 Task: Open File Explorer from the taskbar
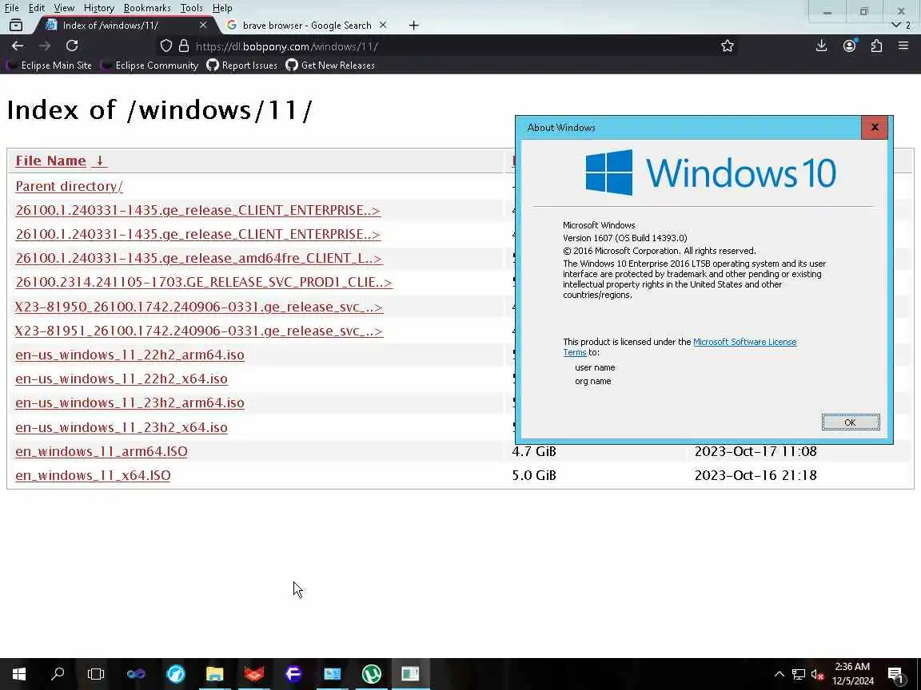(x=215, y=673)
